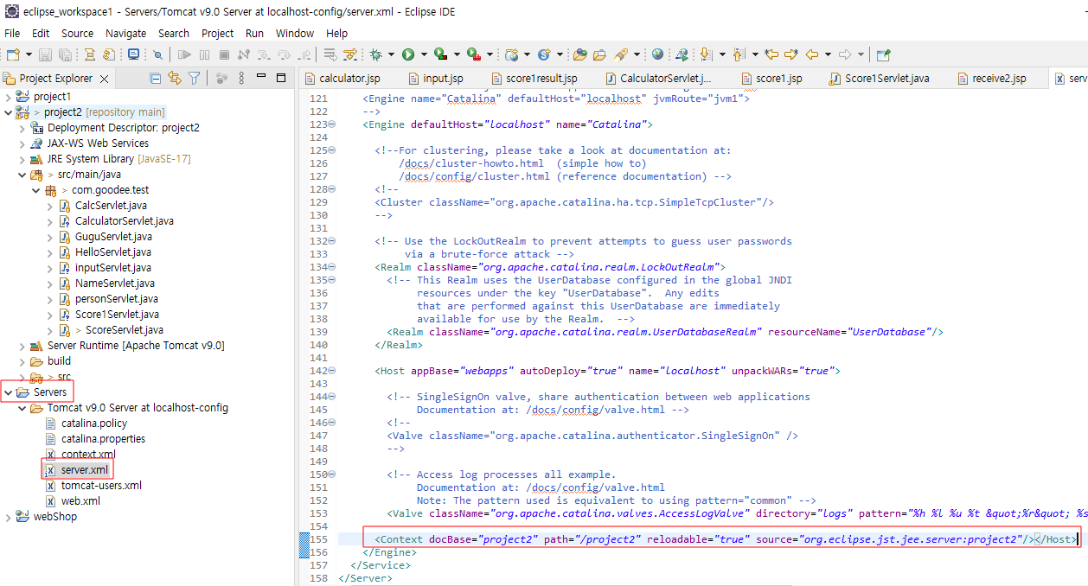Click the Save toolbar icon
The width and height of the screenshot is (1088, 586).
(x=45, y=54)
